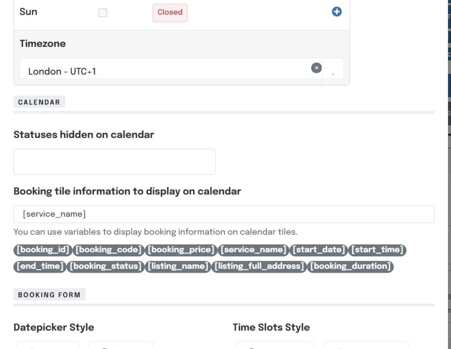Click the Statuses hidden on calendar field
This screenshot has width=451, height=349.
pyautogui.click(x=115, y=161)
